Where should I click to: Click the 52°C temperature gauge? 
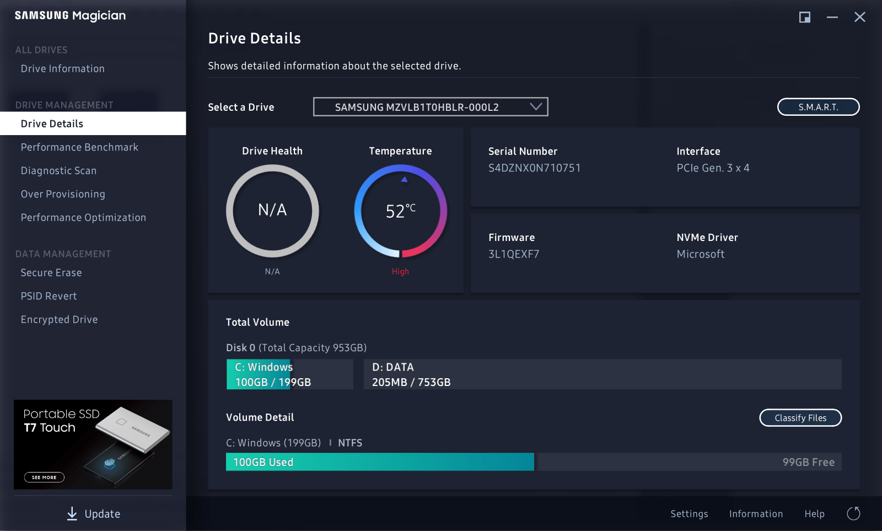(401, 211)
